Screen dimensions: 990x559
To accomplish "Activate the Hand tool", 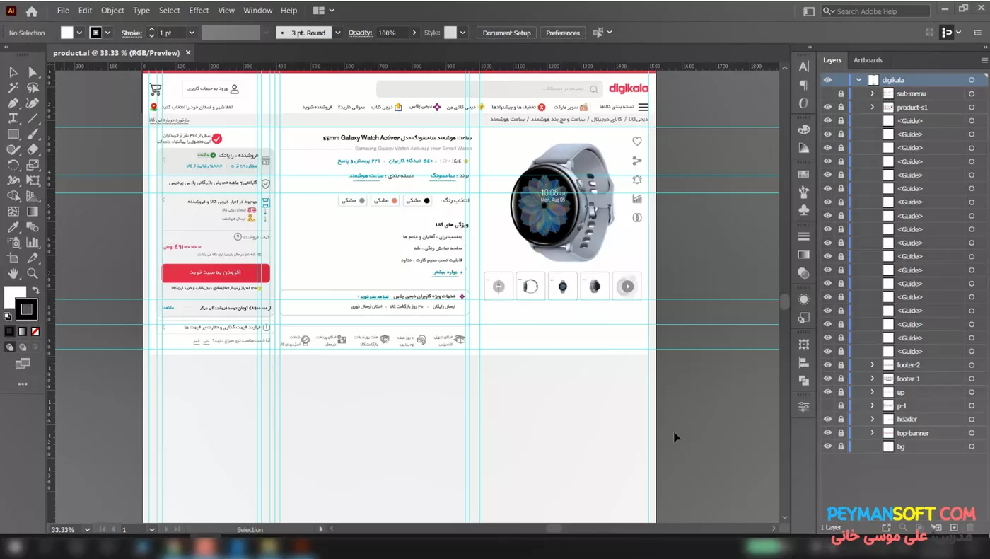I will pyautogui.click(x=13, y=274).
